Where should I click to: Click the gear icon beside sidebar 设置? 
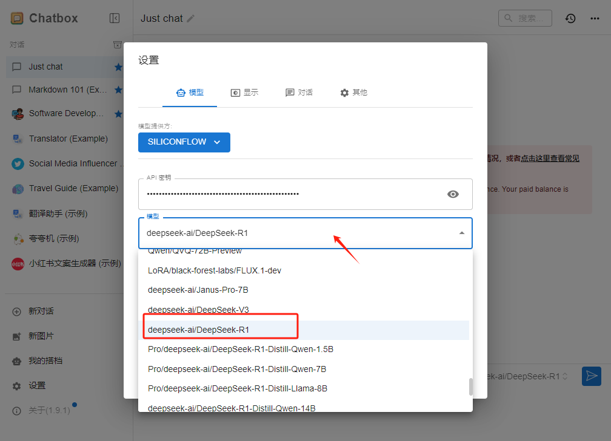click(x=17, y=386)
